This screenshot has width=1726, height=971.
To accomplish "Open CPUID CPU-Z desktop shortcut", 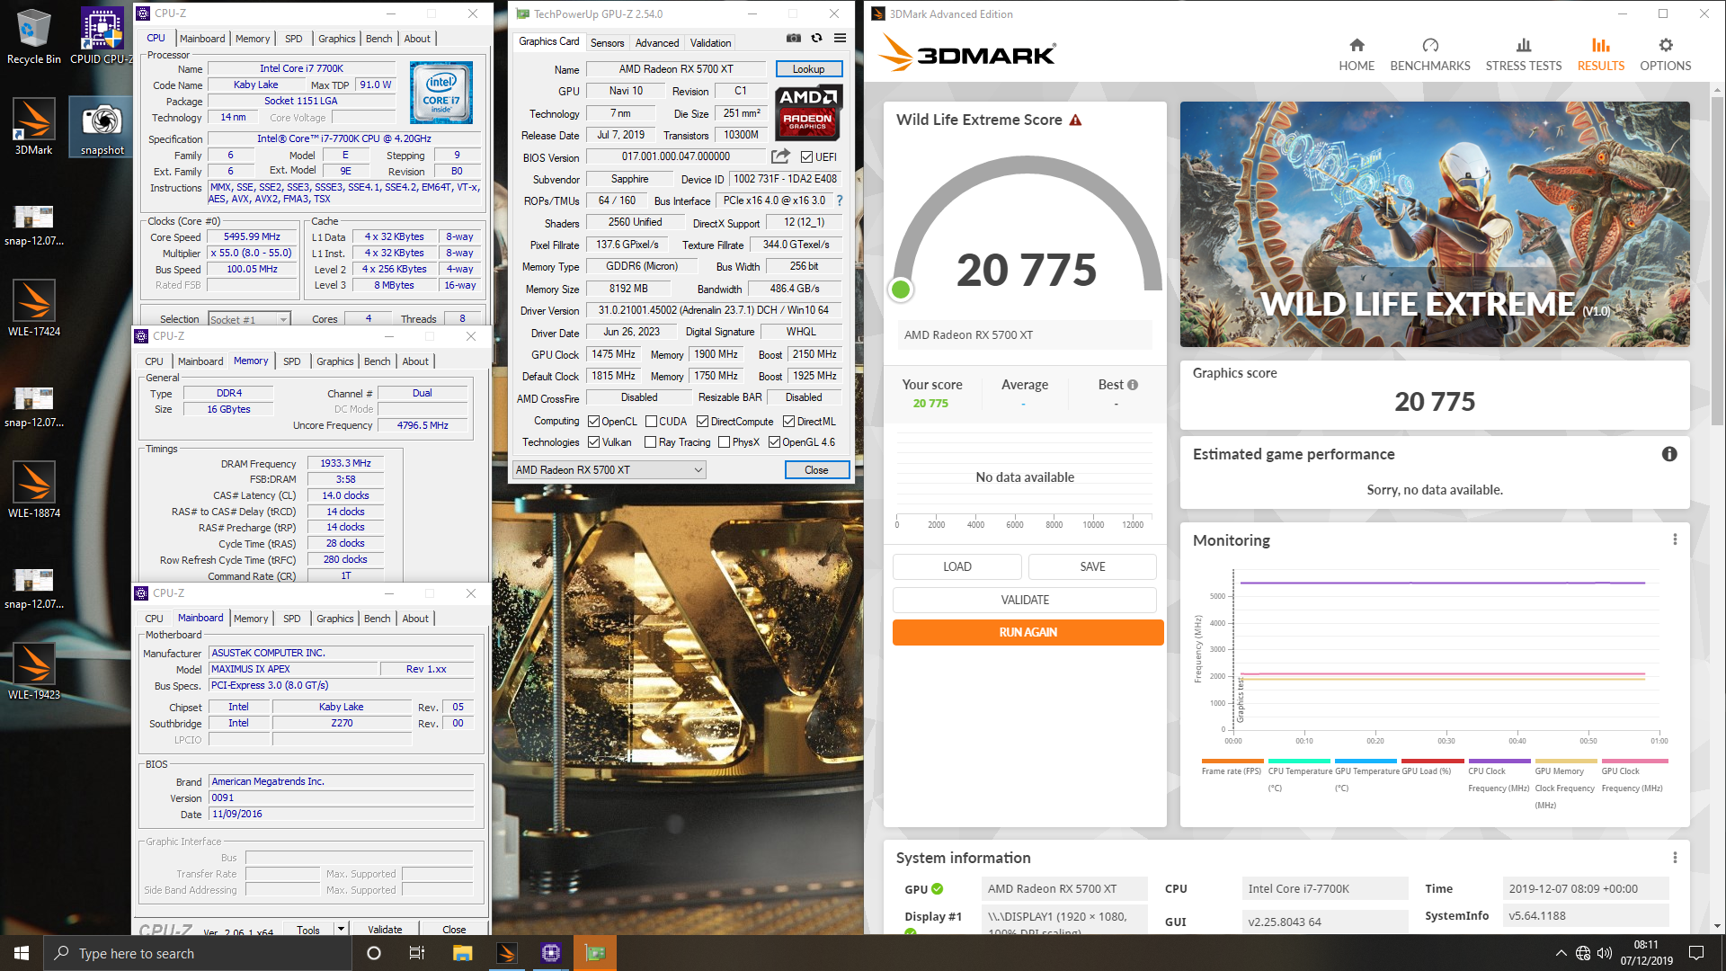I will 102,36.
